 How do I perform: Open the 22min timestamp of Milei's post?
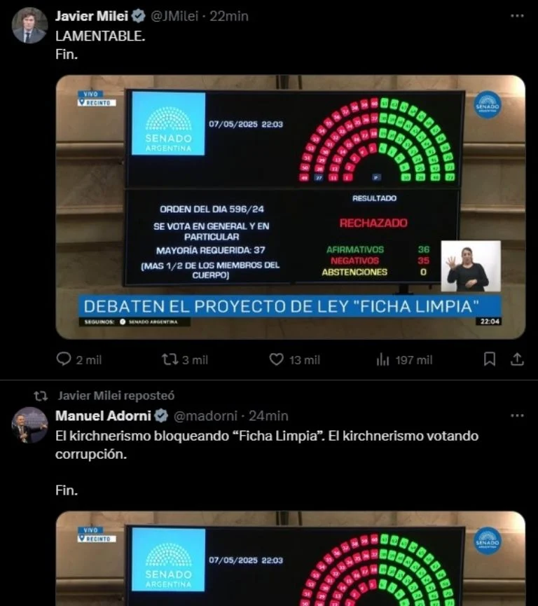(x=229, y=16)
